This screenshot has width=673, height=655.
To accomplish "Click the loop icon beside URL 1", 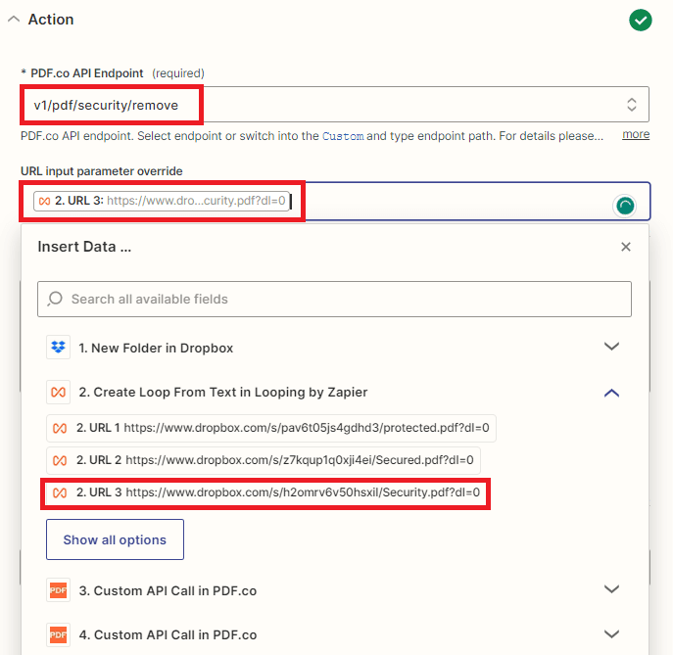I will point(60,428).
